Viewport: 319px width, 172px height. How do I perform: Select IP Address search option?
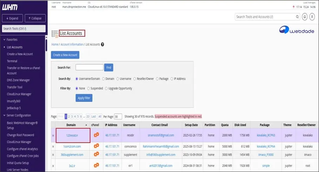[172, 79]
